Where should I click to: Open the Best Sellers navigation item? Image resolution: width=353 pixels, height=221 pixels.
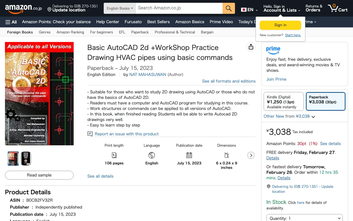pos(158,22)
